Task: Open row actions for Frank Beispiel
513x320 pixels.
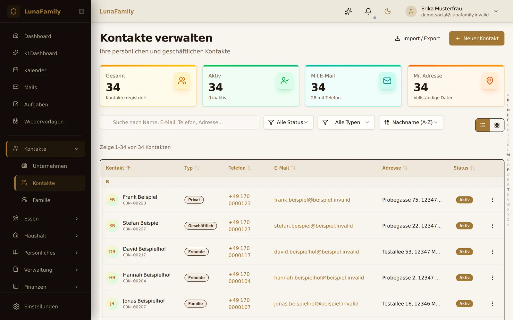Action: point(493,200)
